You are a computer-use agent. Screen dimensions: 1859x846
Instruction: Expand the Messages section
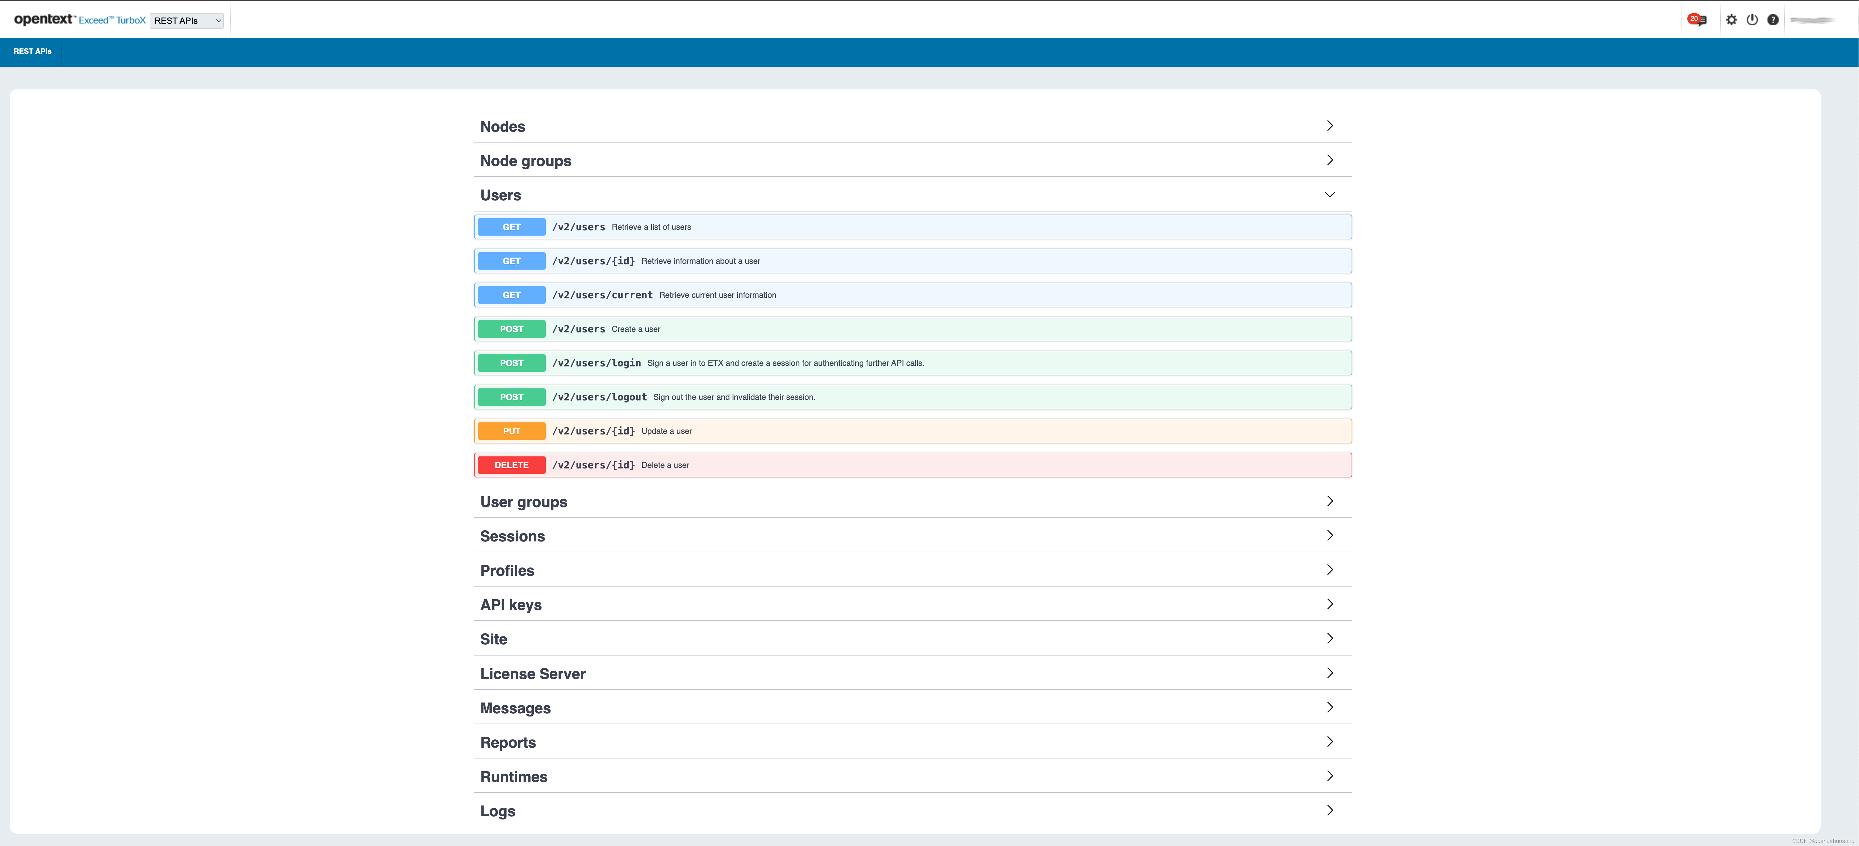point(912,708)
